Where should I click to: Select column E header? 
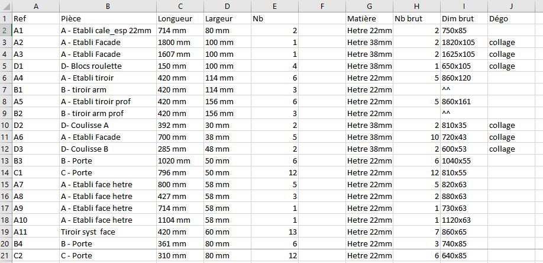274,6
